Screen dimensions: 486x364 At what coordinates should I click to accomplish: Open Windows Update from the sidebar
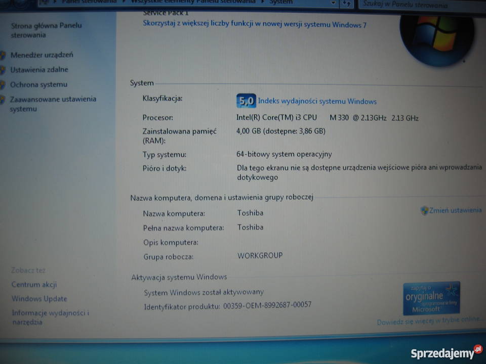click(39, 299)
